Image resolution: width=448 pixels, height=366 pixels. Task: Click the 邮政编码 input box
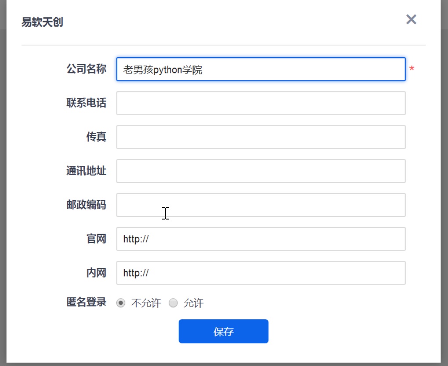[x=260, y=205]
